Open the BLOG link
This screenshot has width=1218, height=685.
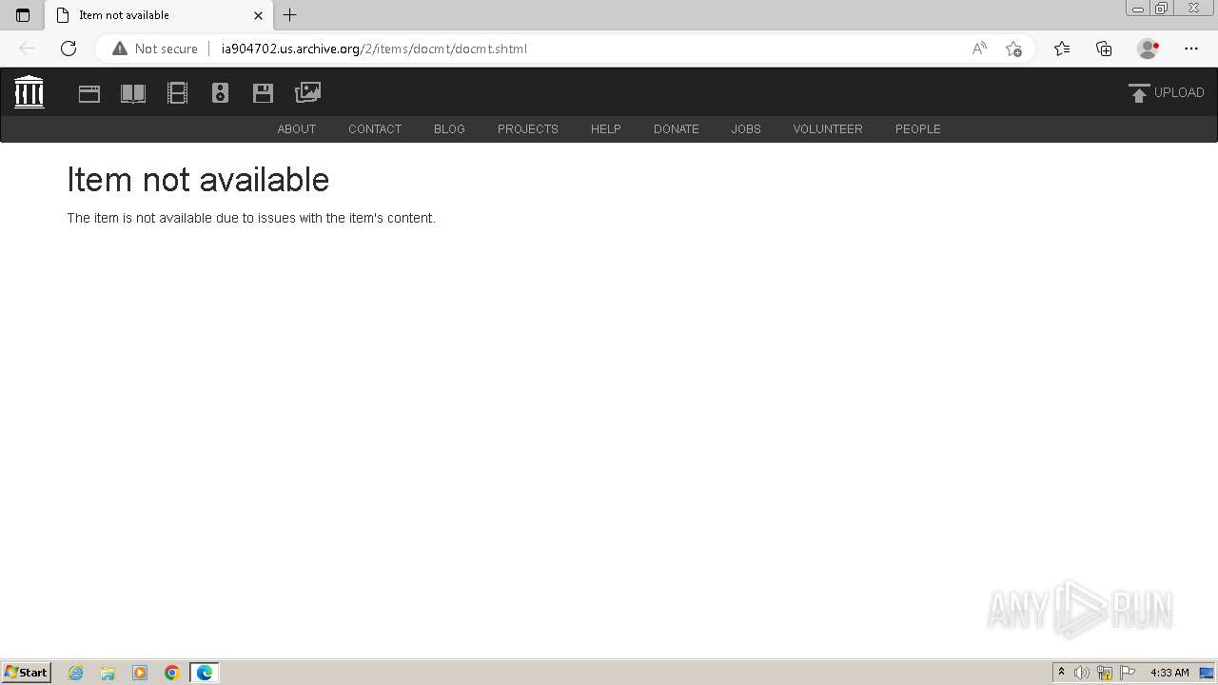click(449, 128)
